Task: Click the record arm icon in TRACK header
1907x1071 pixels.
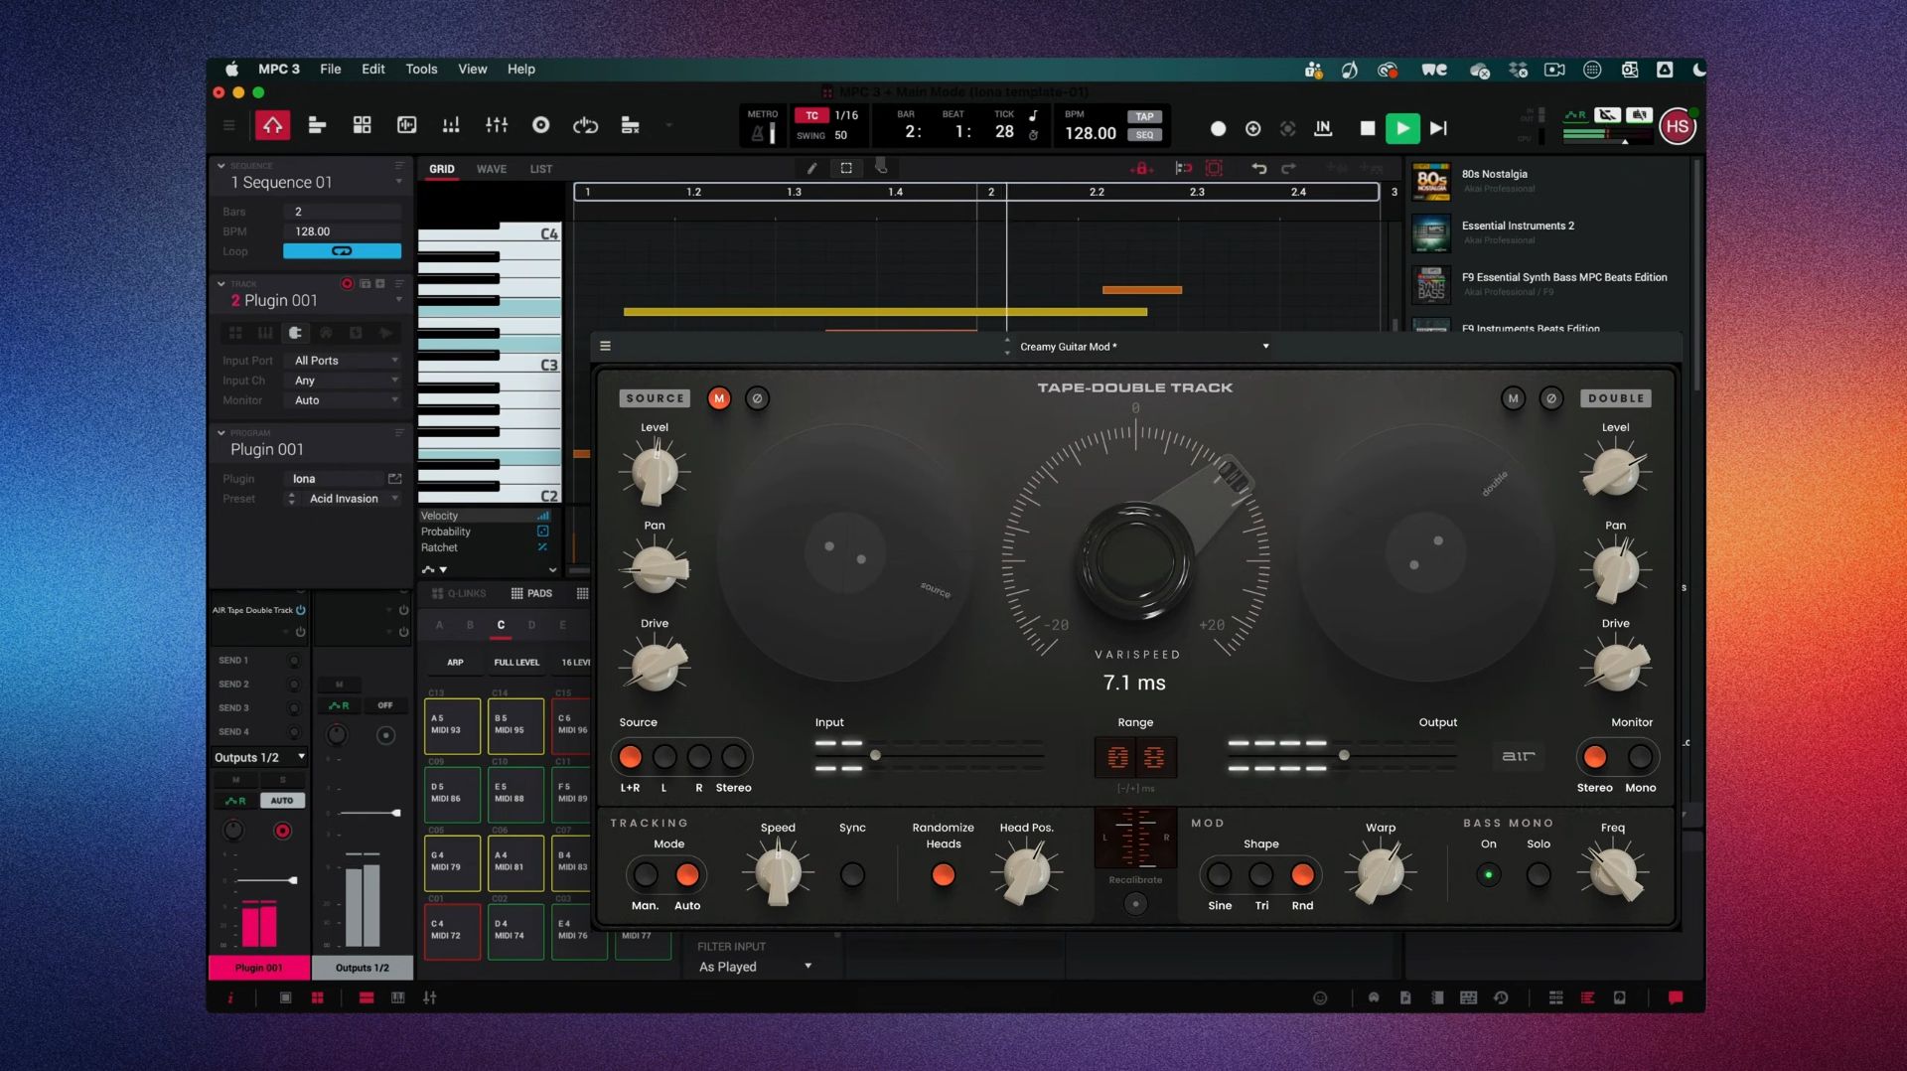Action: (x=348, y=283)
